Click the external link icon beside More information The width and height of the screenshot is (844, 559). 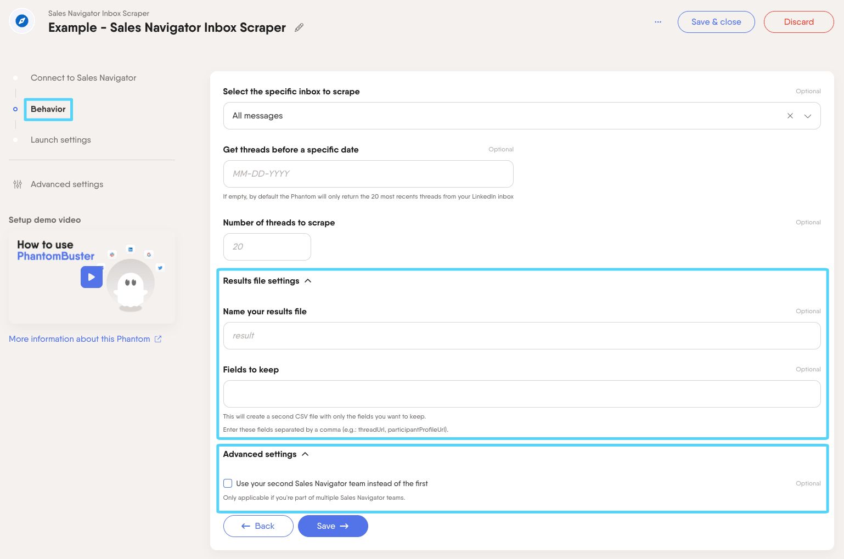pos(158,339)
